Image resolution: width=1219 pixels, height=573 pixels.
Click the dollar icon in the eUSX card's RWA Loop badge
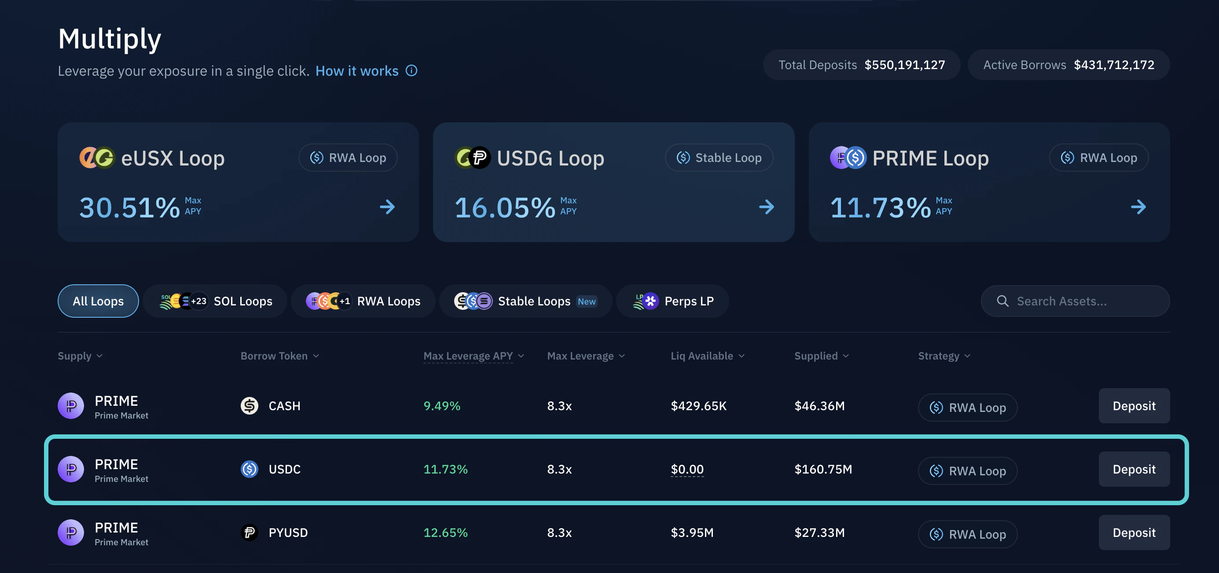(x=316, y=158)
